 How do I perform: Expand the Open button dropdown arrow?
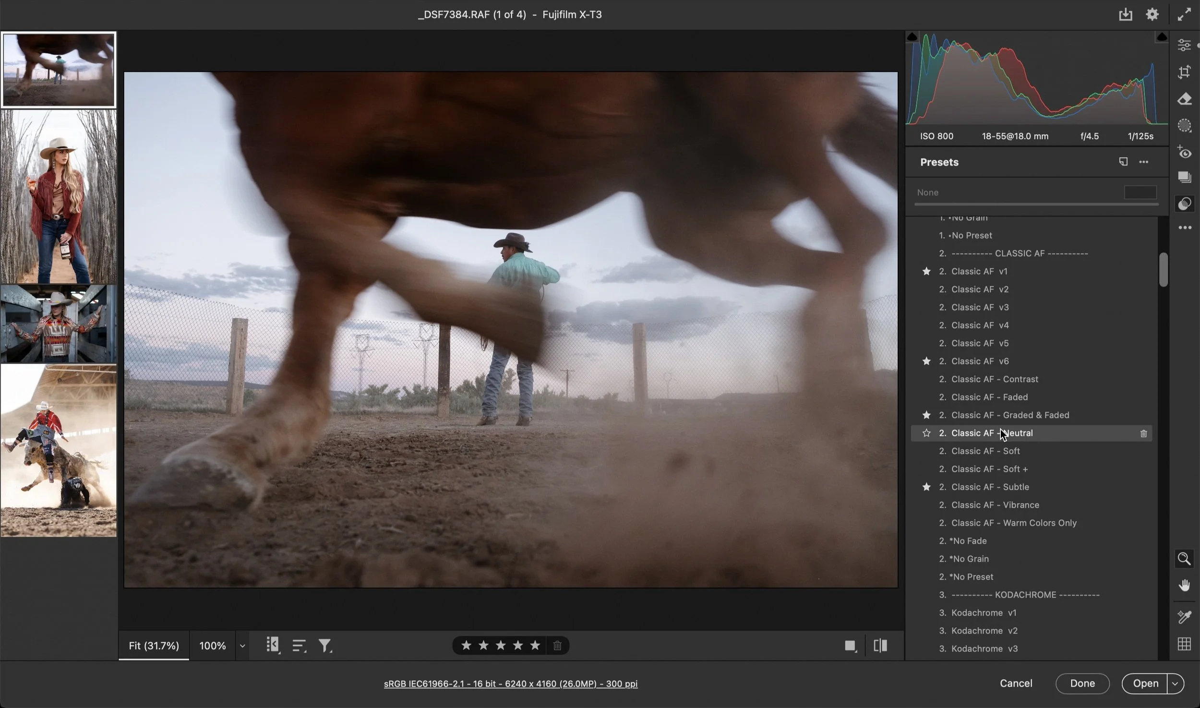(1175, 684)
